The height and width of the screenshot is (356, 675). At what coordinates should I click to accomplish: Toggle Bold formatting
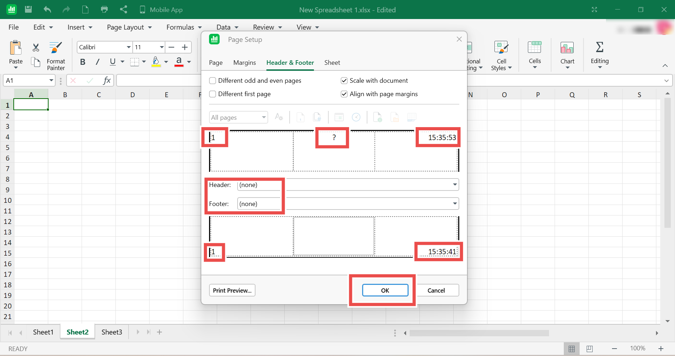(x=83, y=62)
